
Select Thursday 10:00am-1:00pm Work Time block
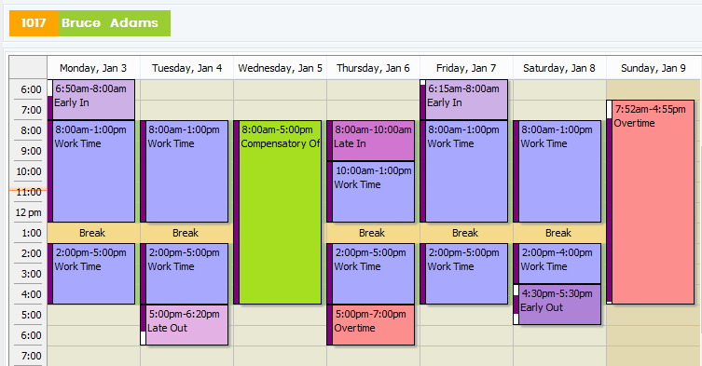point(371,192)
